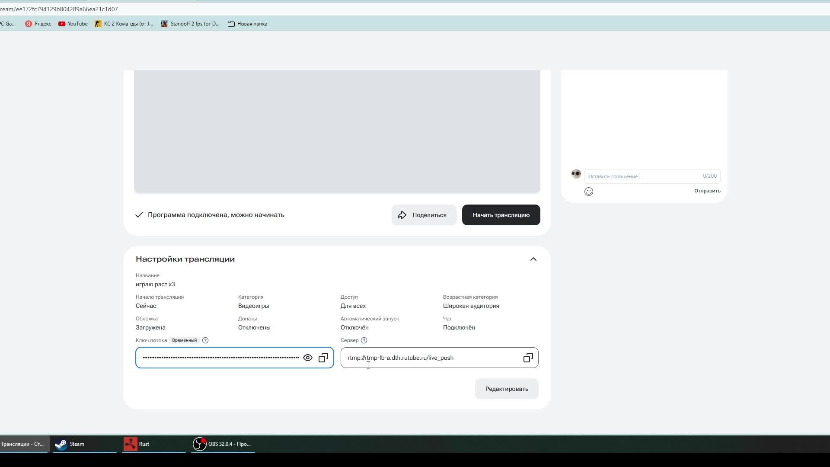Image resolution: width=830 pixels, height=467 pixels.
Task: Collapse the Настройки трансляции section
Action: tap(533, 259)
